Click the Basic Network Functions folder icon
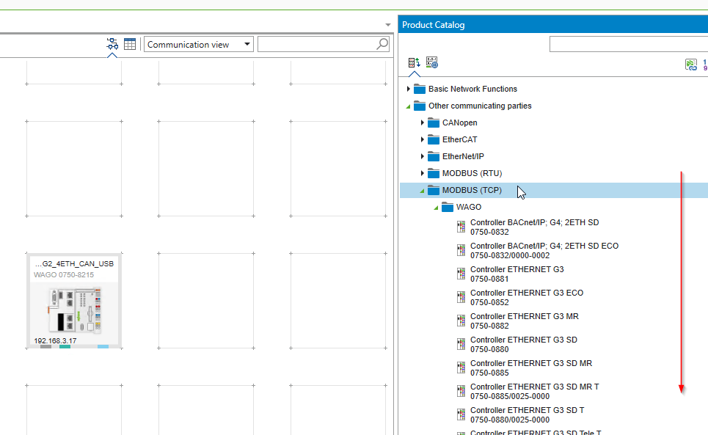 (420, 89)
